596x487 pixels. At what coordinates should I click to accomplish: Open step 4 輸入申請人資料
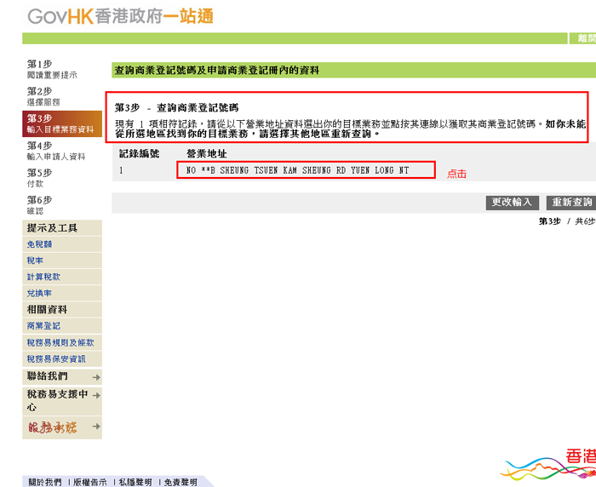[x=55, y=151]
